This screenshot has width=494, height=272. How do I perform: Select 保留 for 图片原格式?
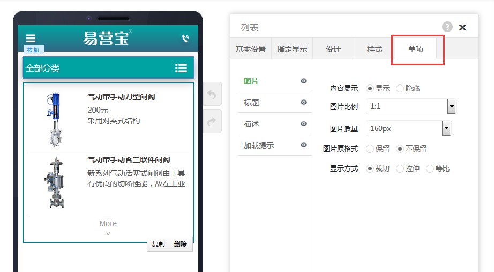click(x=370, y=149)
